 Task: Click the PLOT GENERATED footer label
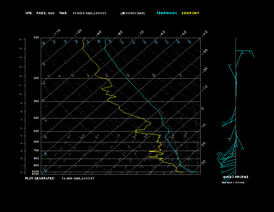[40, 178]
